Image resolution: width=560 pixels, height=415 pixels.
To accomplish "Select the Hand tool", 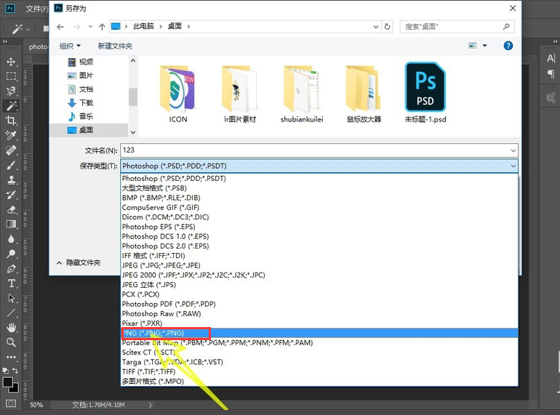I will (11, 327).
